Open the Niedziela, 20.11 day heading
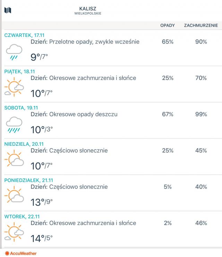 [24, 144]
